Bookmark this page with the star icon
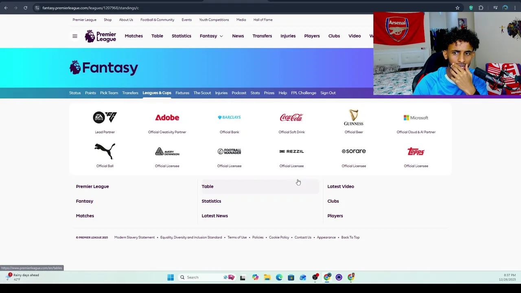The height and width of the screenshot is (293, 521). point(458,8)
